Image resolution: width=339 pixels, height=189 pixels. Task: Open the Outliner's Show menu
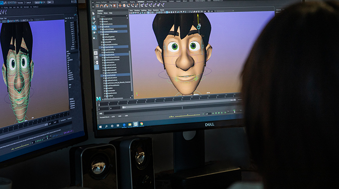pyautogui.click(x=106, y=13)
